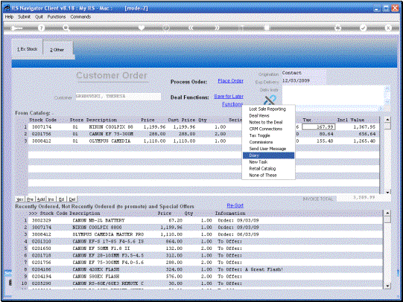Click the Re-Sort link

[235, 205]
